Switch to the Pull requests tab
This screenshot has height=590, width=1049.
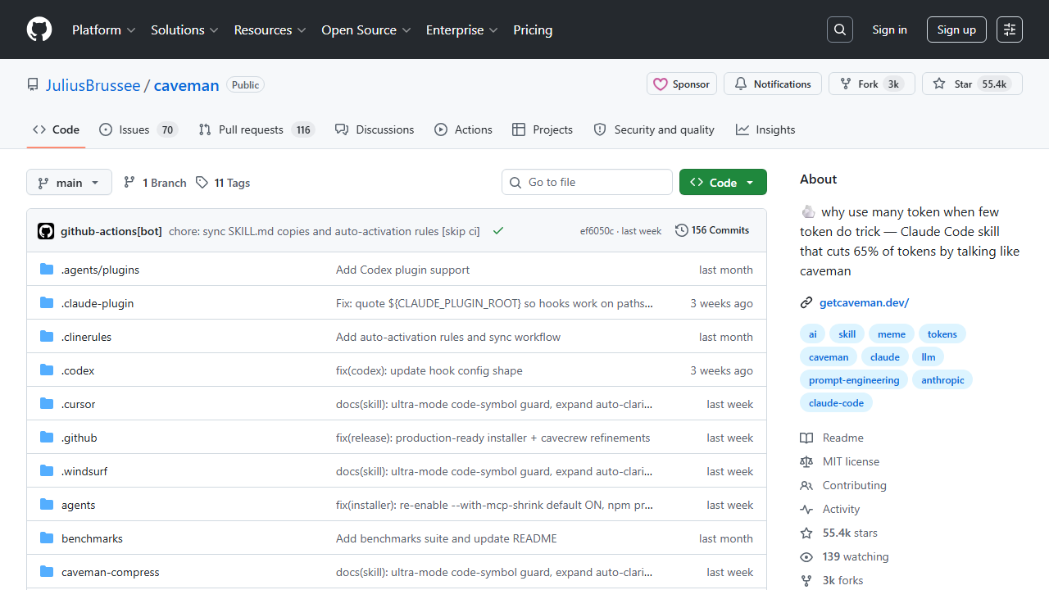coord(257,129)
